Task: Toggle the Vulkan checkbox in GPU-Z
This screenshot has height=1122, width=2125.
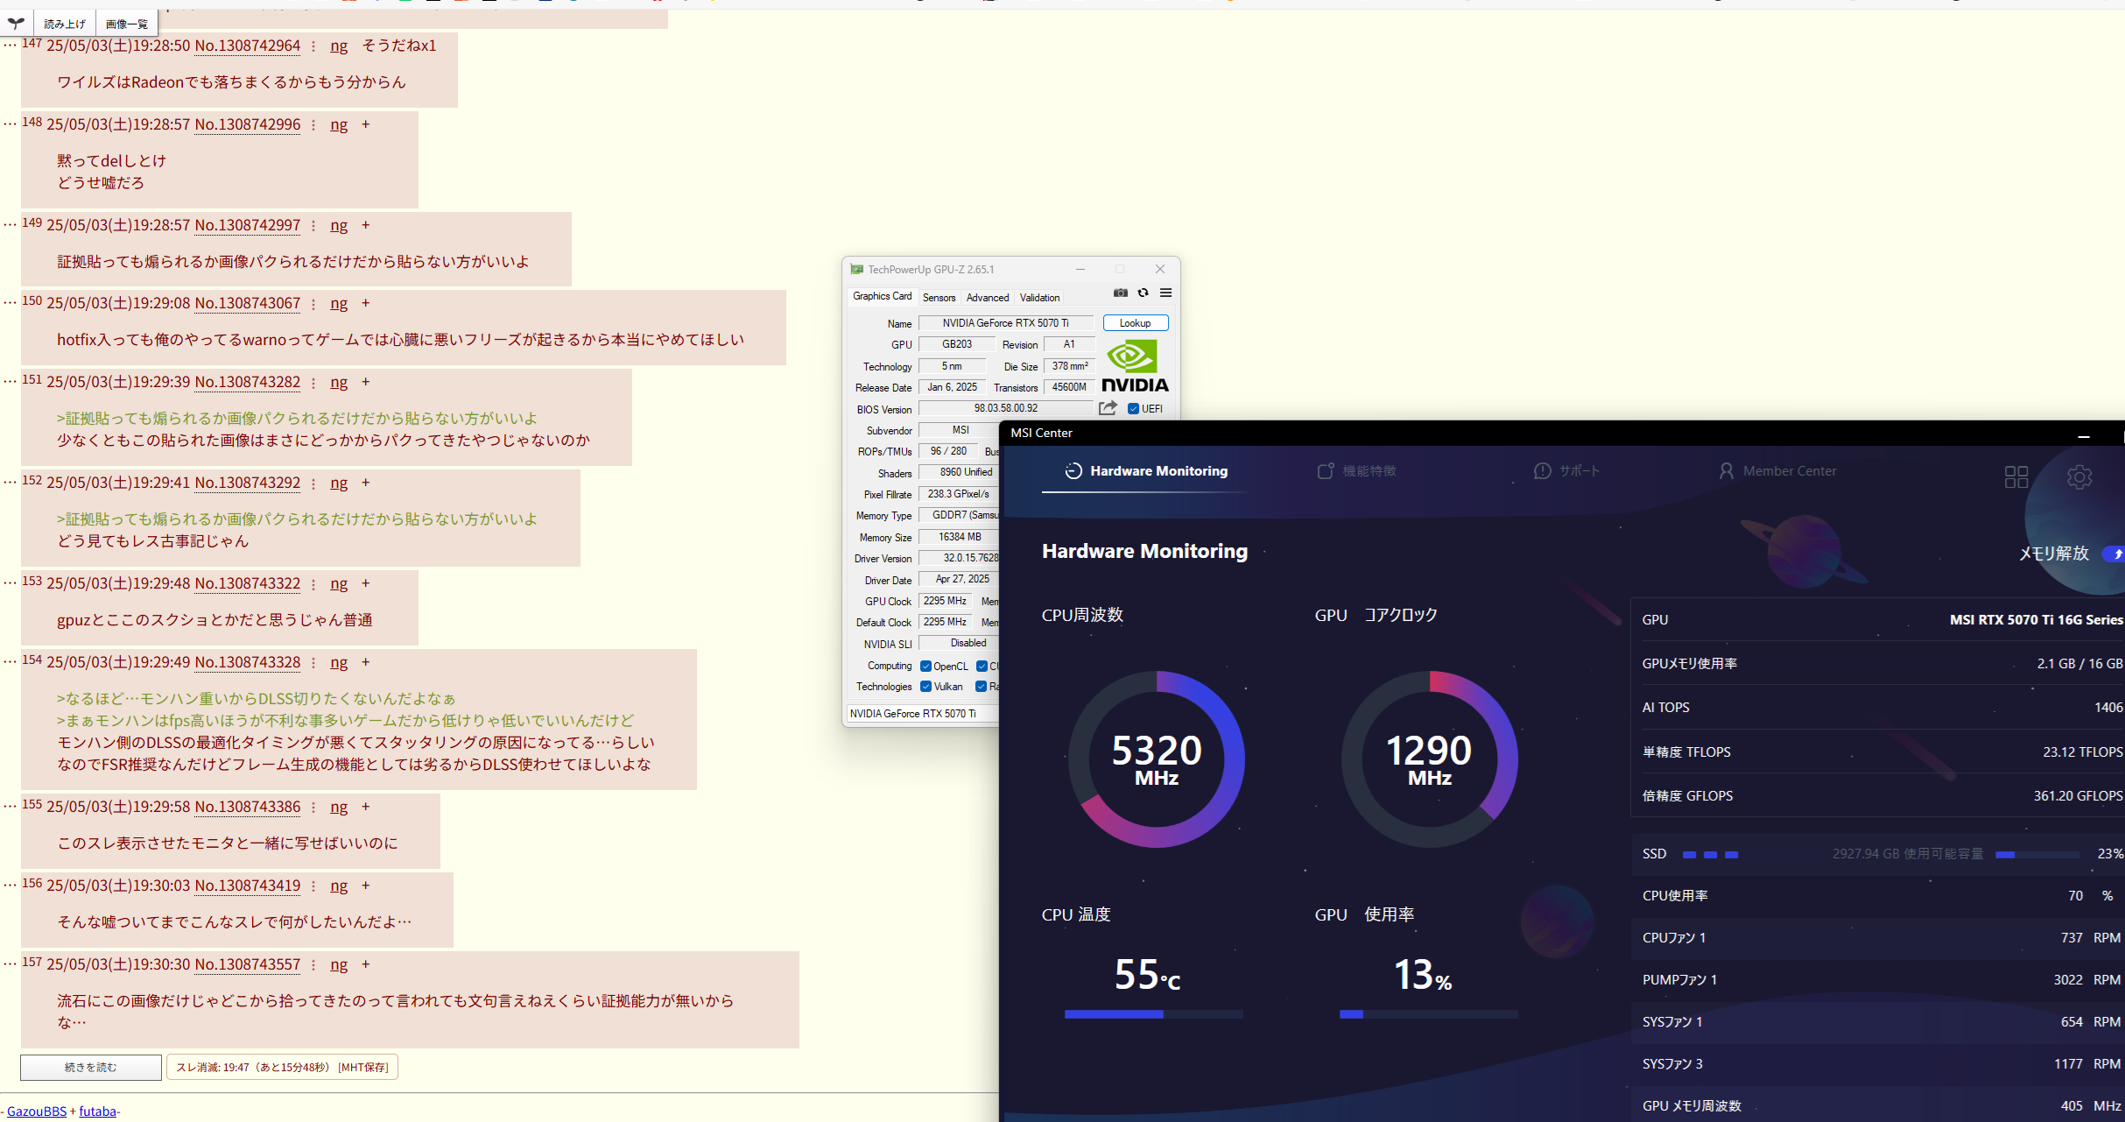Action: [x=925, y=687]
